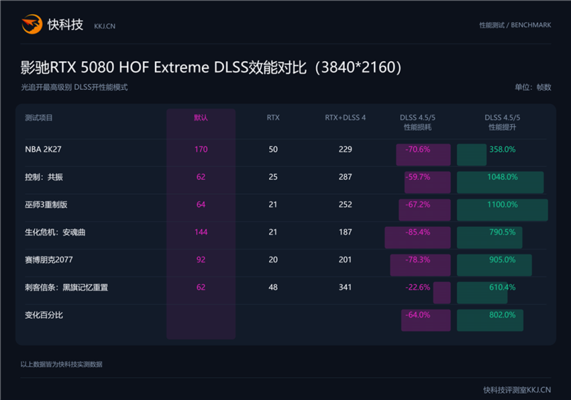
Task: Click the 生化危机: 安魂曲 row label
Action: coord(55,232)
